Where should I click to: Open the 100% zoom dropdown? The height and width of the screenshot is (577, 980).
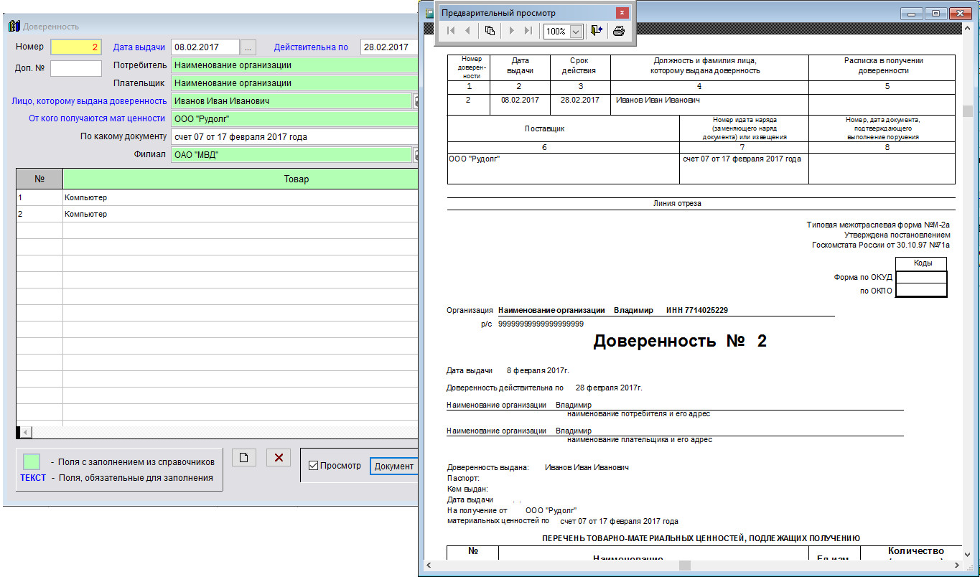(575, 32)
